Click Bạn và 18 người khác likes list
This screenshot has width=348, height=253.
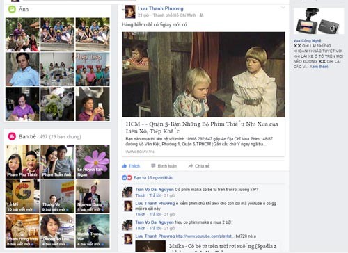click(153, 178)
